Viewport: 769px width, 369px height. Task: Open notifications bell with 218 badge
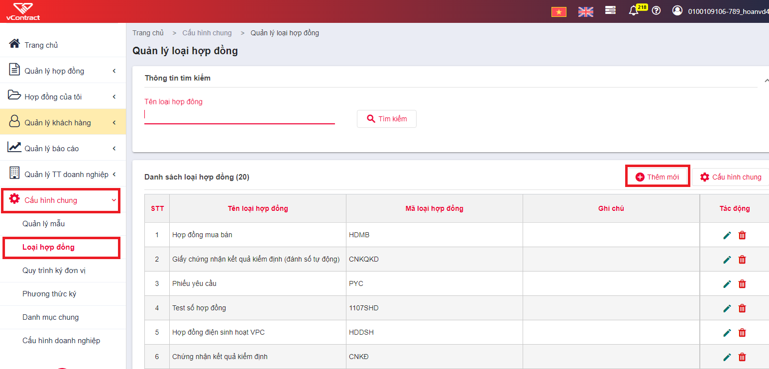(634, 10)
